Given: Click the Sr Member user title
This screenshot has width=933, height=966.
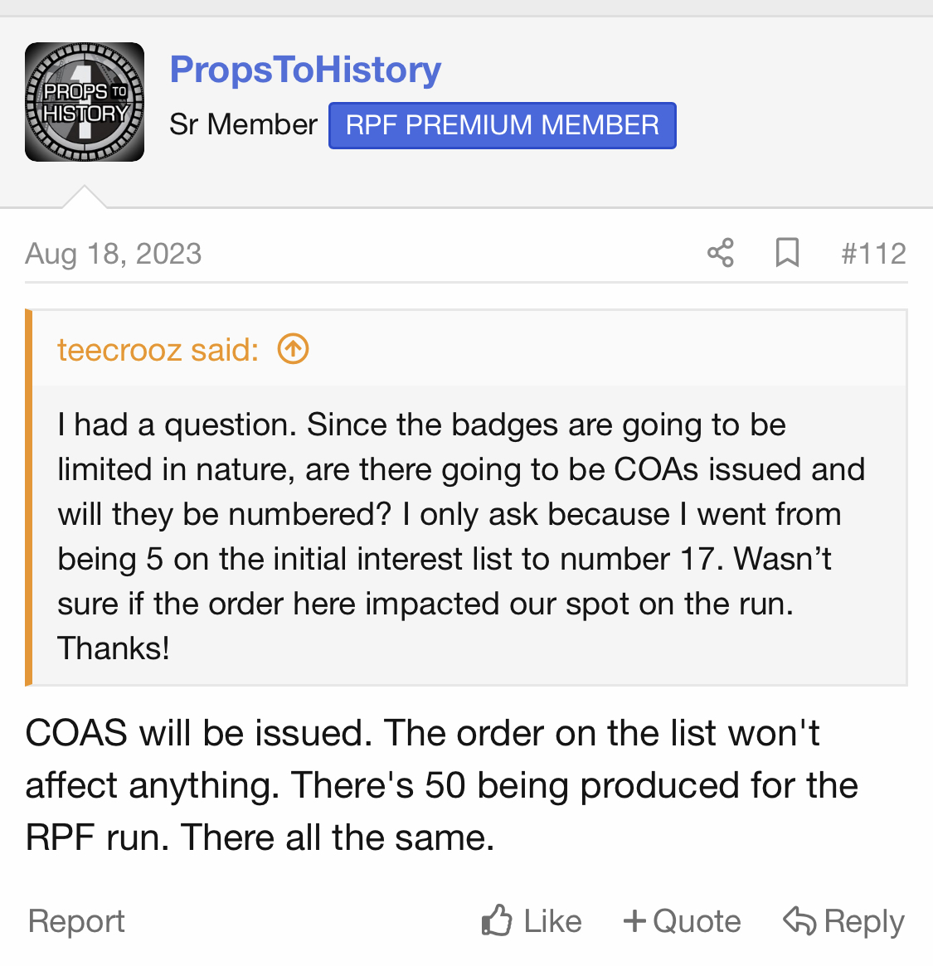Looking at the screenshot, I should pos(244,124).
